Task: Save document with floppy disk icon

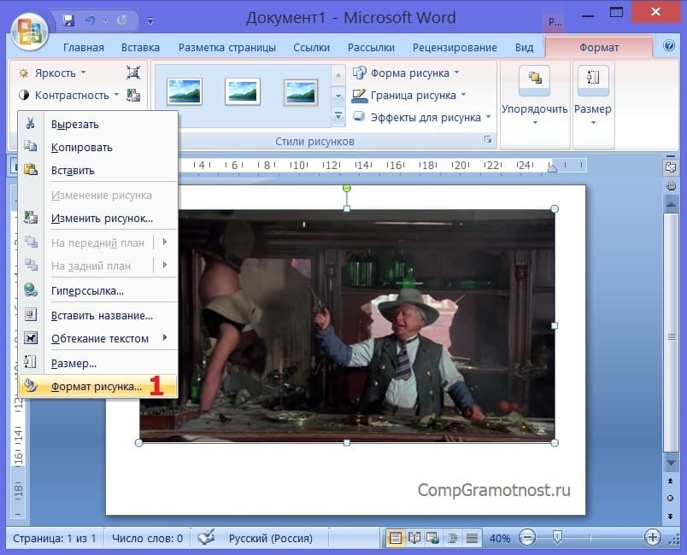Action: [68, 20]
